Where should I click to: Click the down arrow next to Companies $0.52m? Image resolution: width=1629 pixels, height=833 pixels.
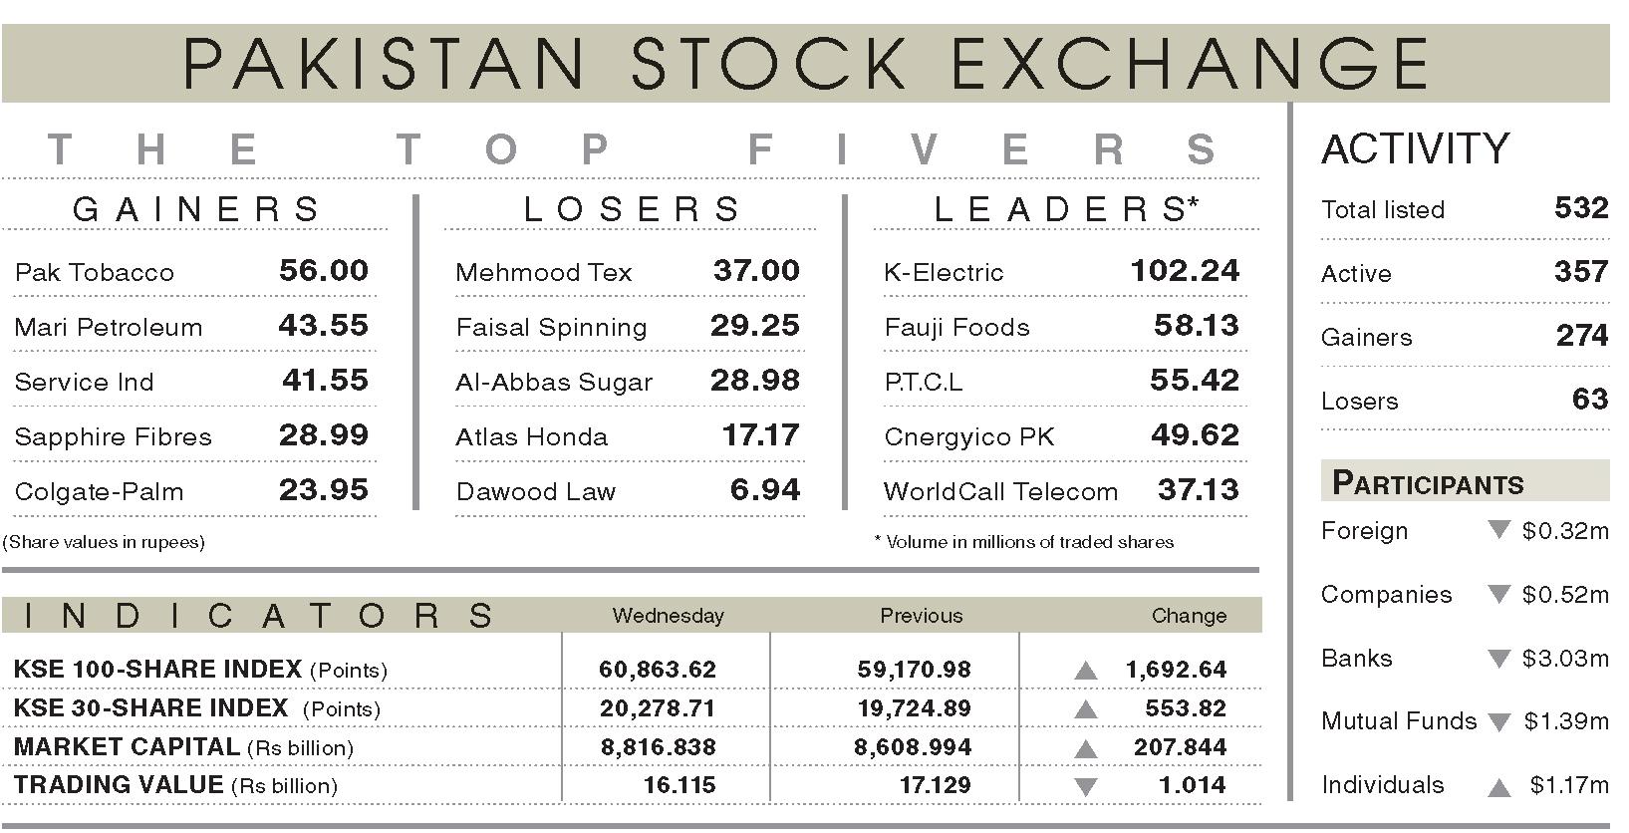1498,595
